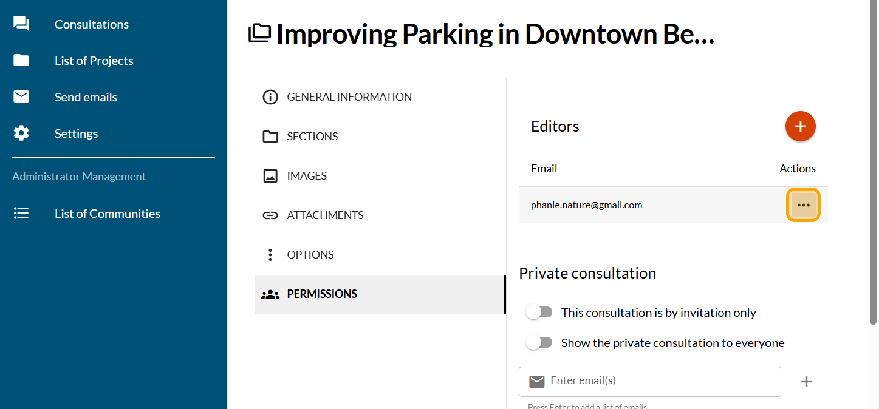This screenshot has width=879, height=409.
Task: Toggle Show the private consultation to everyone
Action: click(x=539, y=343)
